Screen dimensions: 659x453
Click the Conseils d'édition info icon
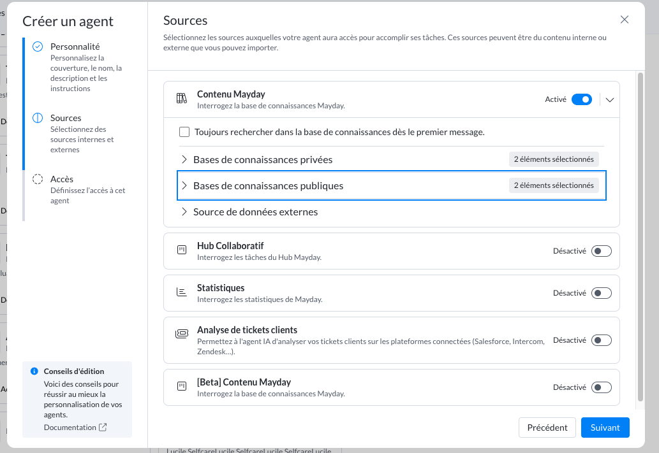click(x=34, y=371)
